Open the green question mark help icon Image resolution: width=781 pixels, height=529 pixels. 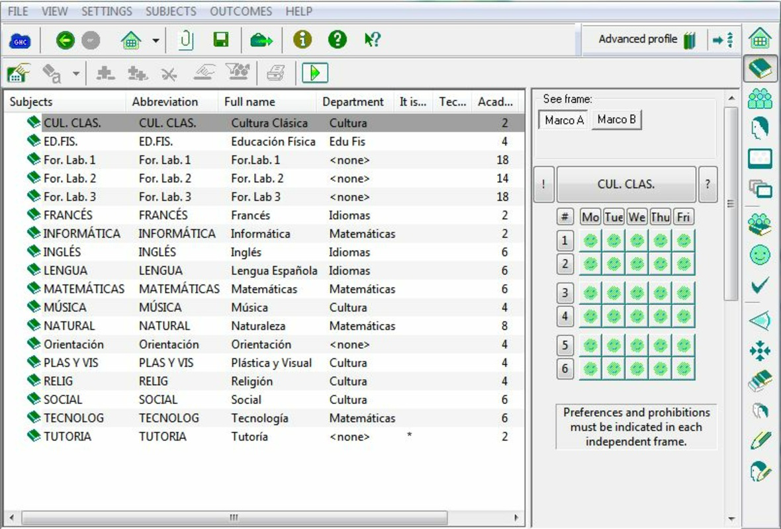pyautogui.click(x=337, y=39)
